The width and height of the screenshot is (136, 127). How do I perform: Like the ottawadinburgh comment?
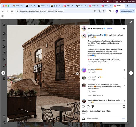[x=125, y=78]
